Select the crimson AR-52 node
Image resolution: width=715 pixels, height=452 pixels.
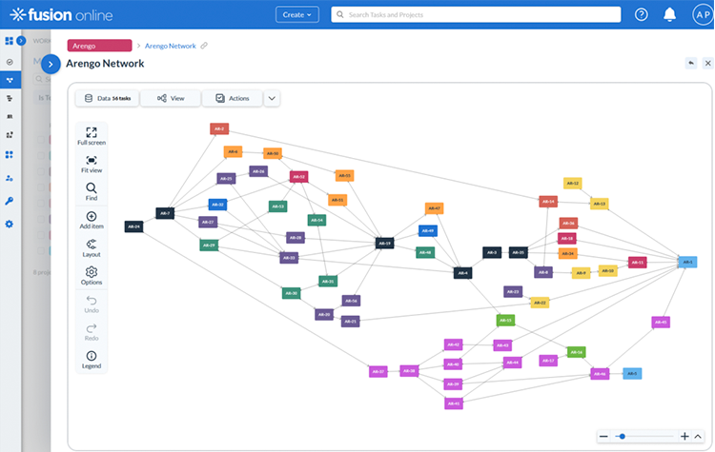click(298, 177)
